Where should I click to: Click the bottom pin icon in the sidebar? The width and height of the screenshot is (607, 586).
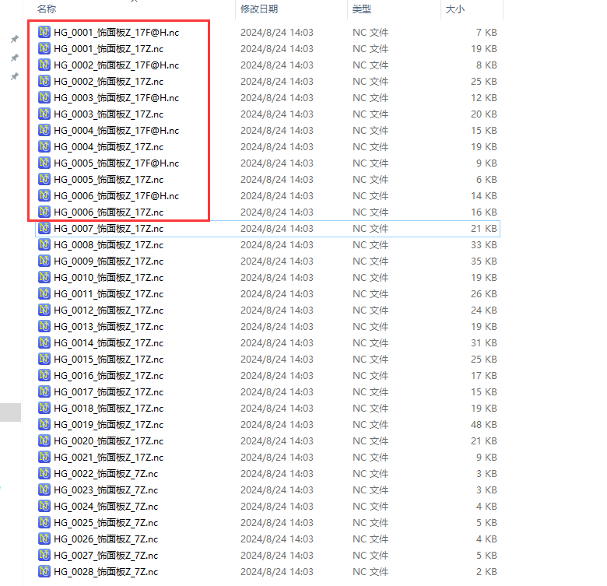(15, 75)
